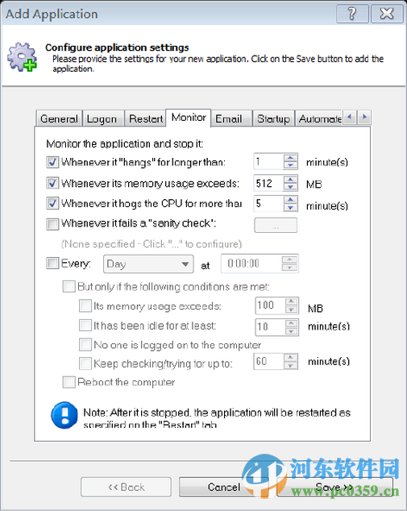Close the Add Application dialog
The width and height of the screenshot is (407, 511).
[387, 14]
